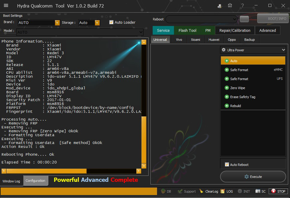
Task: Click the device connection icon in title bar
Action: [219, 6]
